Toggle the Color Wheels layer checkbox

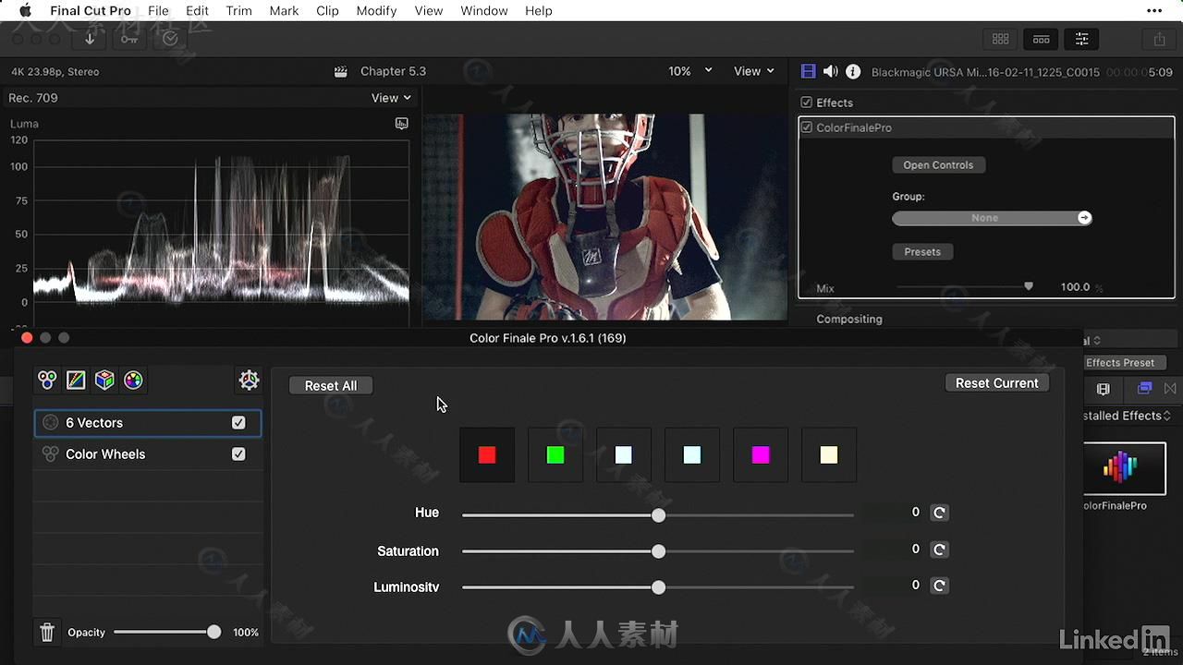(238, 453)
